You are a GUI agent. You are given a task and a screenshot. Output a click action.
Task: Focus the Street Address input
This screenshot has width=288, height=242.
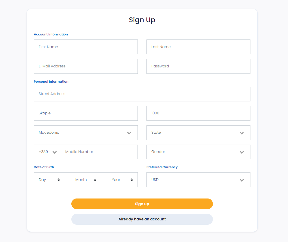pos(142,94)
